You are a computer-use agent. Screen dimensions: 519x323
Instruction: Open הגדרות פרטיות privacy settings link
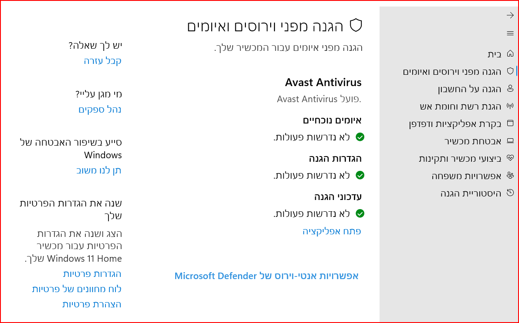(92, 274)
